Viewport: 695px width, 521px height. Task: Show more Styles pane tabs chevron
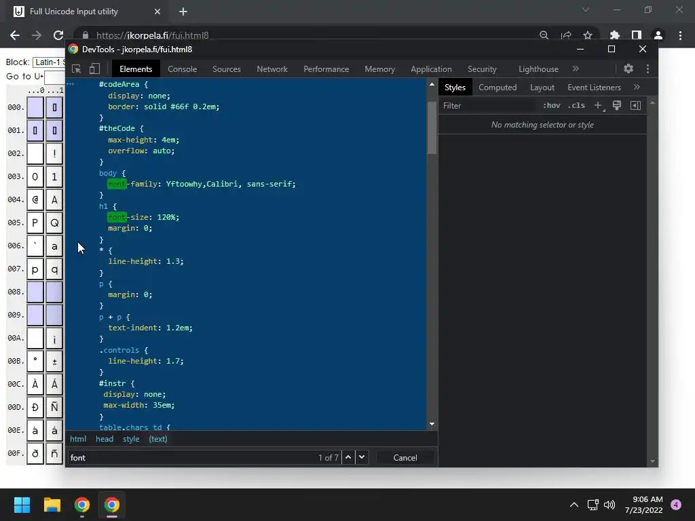637,88
